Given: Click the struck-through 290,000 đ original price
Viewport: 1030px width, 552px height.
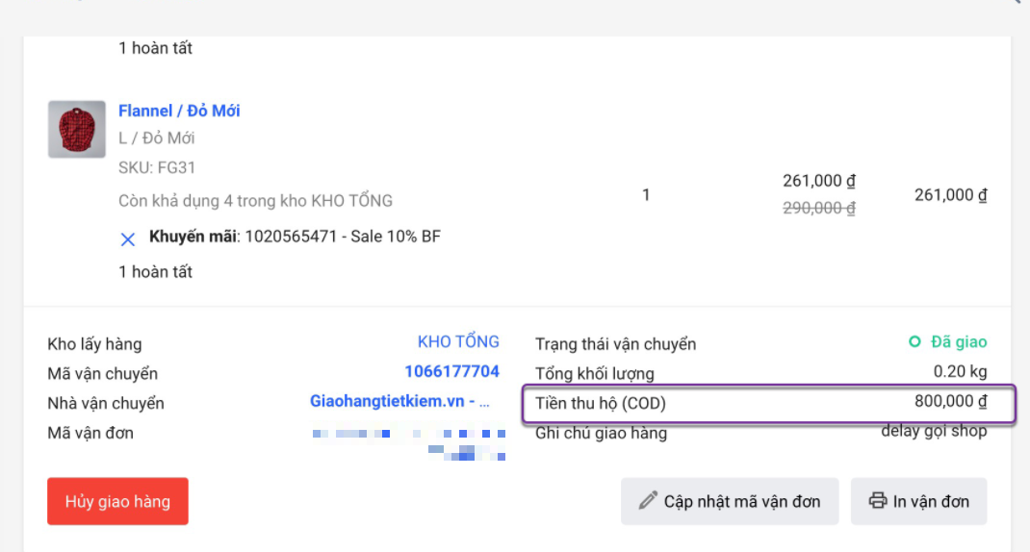Looking at the screenshot, I should (819, 208).
